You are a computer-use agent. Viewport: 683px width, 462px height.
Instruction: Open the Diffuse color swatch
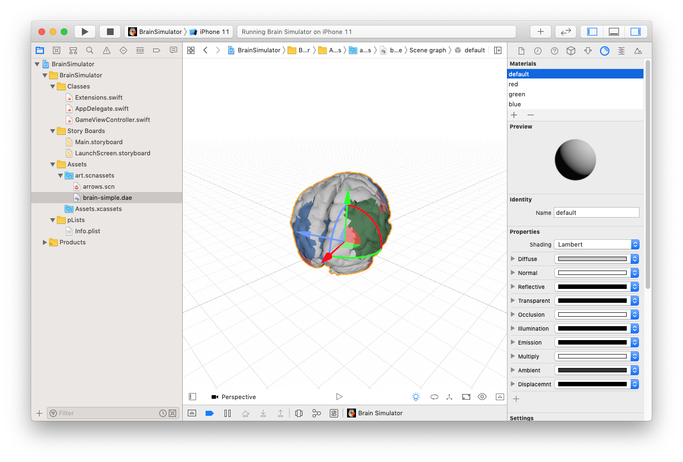[x=592, y=258]
